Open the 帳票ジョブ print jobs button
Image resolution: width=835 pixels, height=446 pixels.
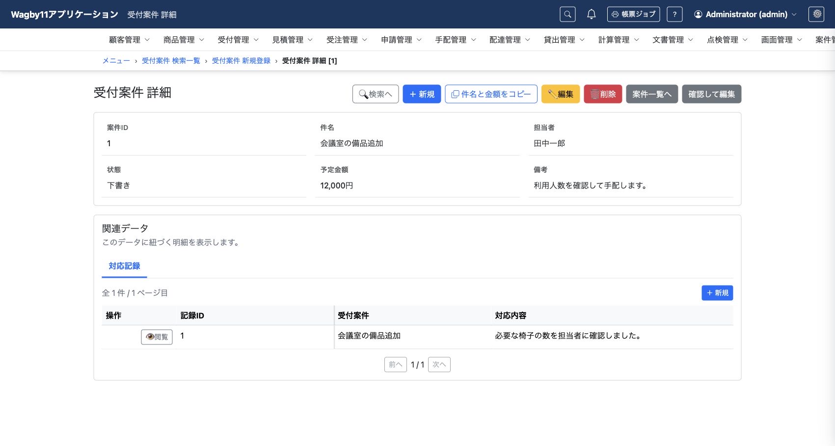(633, 14)
